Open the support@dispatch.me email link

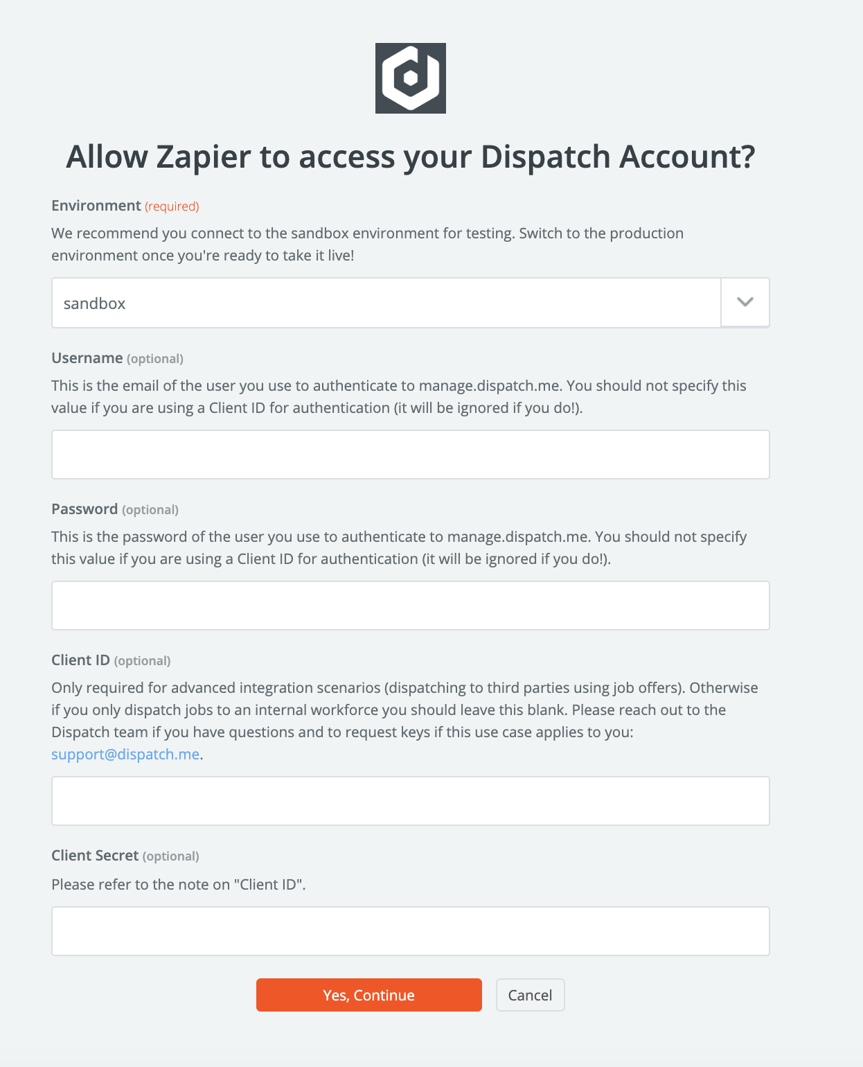tap(125, 754)
